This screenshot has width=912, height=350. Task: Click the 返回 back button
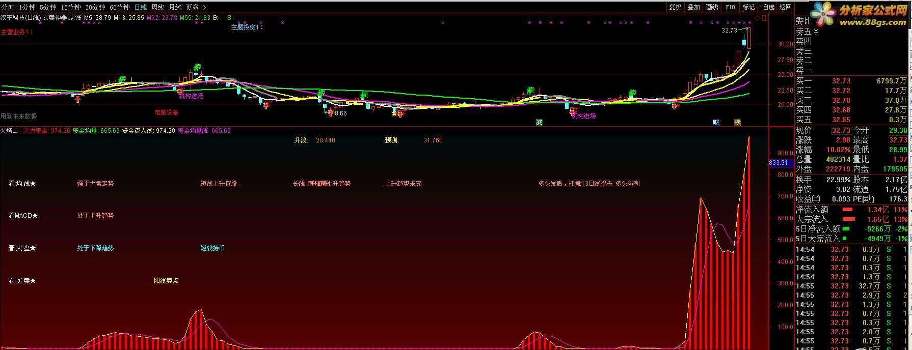coord(786,7)
